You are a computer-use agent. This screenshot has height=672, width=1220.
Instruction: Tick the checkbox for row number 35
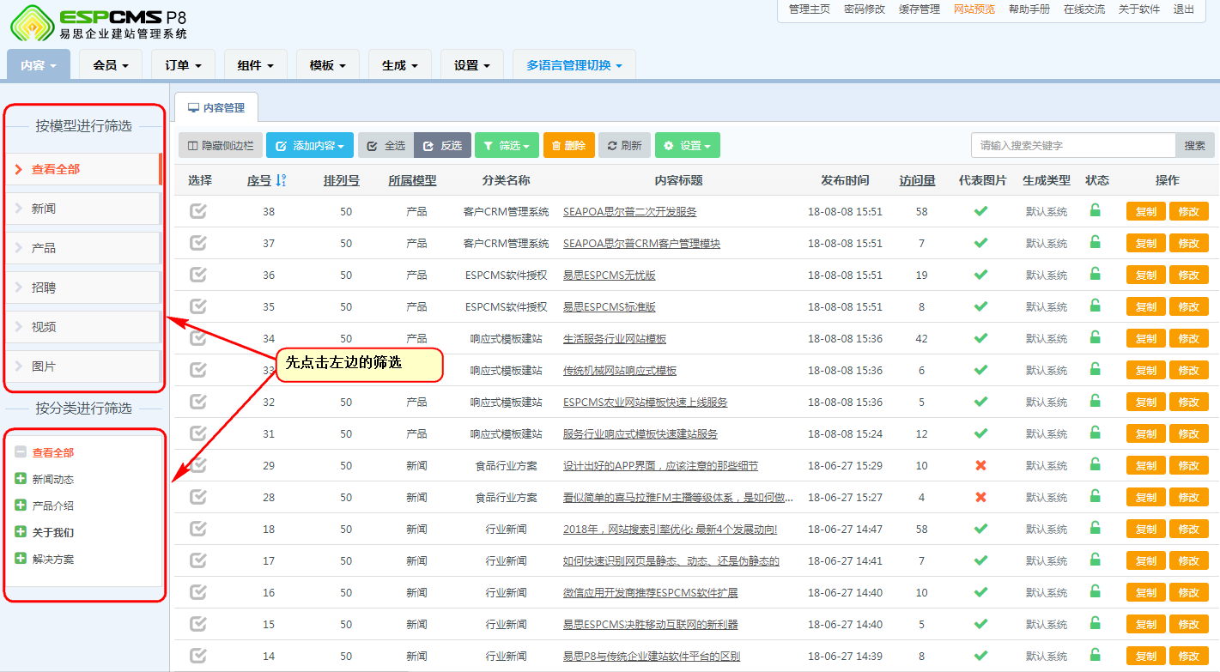click(x=198, y=306)
